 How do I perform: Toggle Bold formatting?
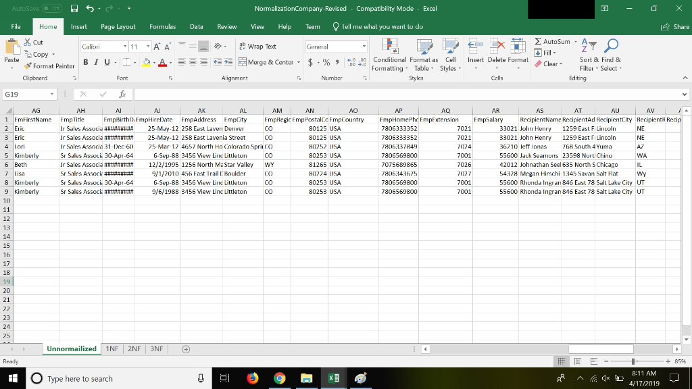86,63
